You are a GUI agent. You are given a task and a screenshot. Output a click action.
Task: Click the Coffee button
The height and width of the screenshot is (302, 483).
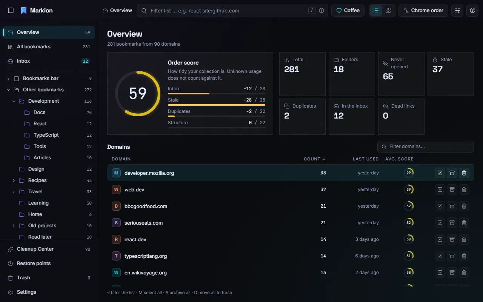tap(348, 11)
